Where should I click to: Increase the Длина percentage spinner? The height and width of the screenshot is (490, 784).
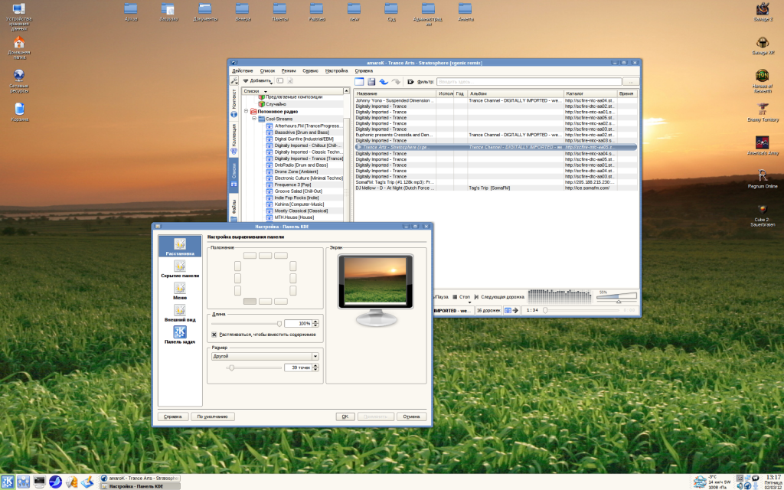[315, 322]
